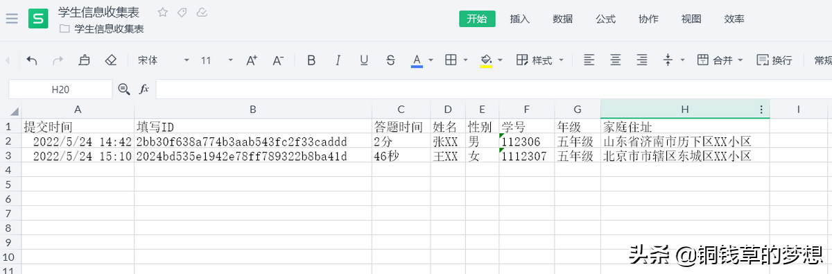Screen dimensions: 832x274
Task: Open the 常规 number format box
Action: (x=822, y=60)
